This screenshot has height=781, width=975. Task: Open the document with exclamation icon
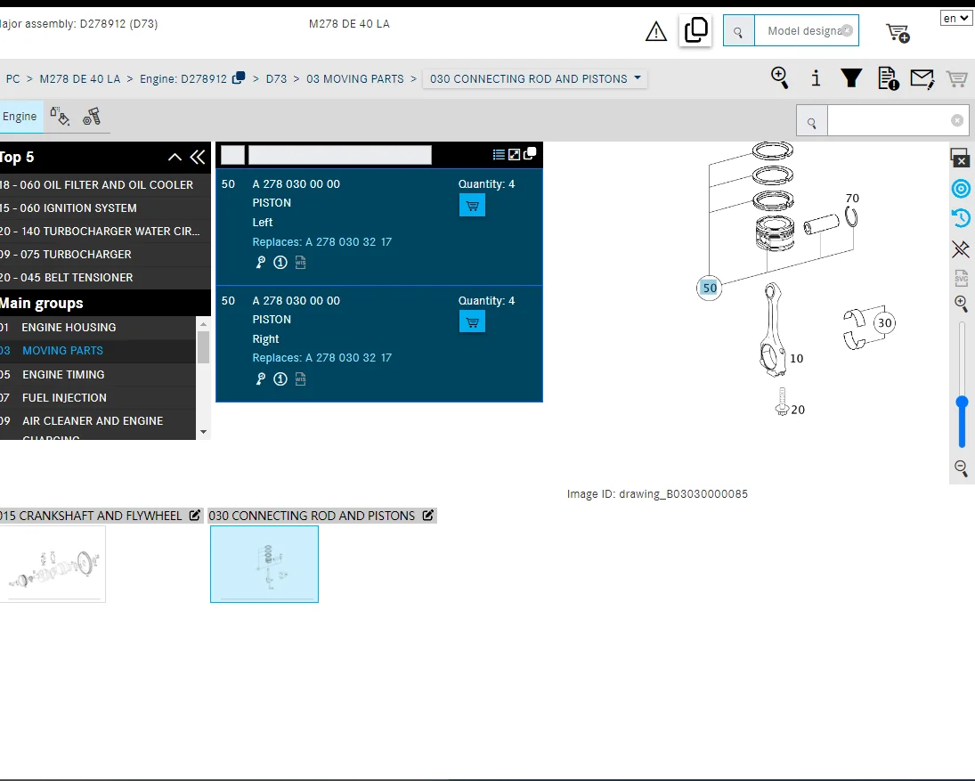point(888,78)
